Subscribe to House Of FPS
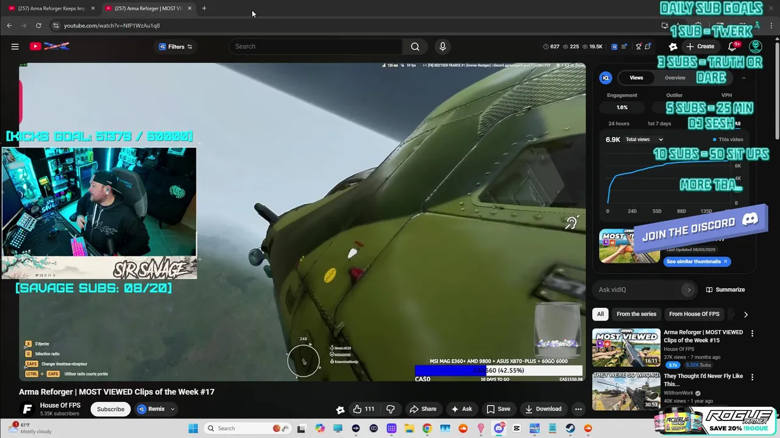The image size is (780, 438). [111, 409]
